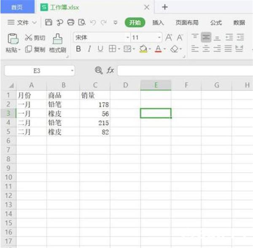Select header cell 销量
Screen dimensions: 253x248
[x=95, y=95]
